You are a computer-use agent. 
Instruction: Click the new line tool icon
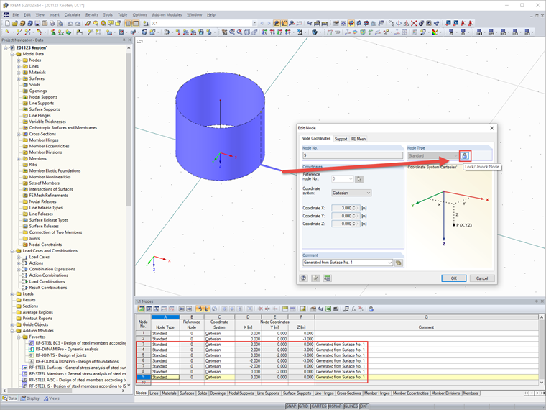click(x=19, y=32)
